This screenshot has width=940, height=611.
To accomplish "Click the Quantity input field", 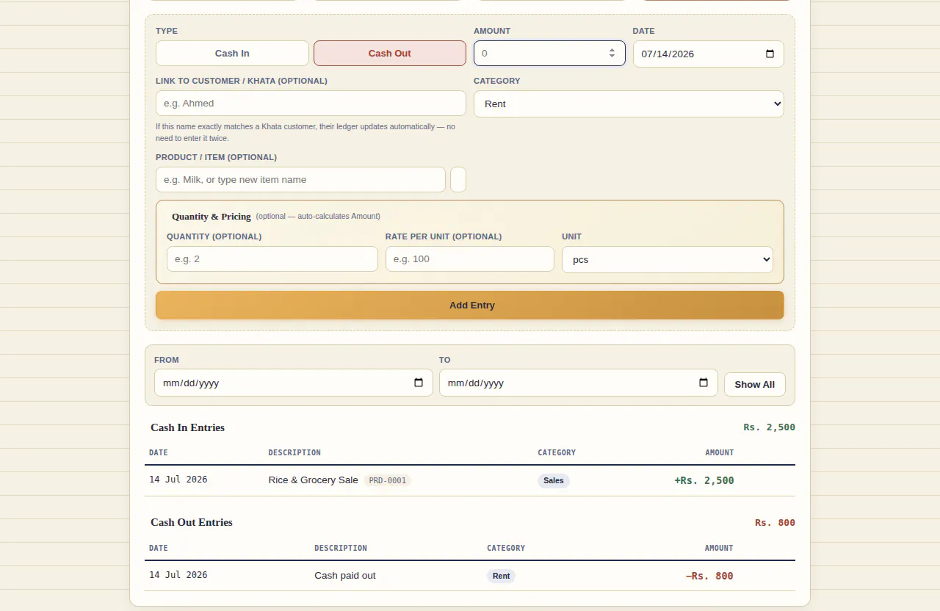I will (272, 259).
